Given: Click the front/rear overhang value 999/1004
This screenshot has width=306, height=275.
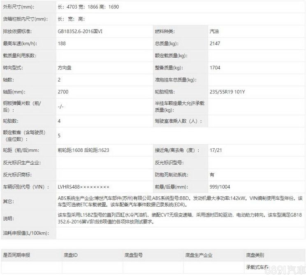Looking at the screenshot, I should pyautogui.click(x=220, y=187).
